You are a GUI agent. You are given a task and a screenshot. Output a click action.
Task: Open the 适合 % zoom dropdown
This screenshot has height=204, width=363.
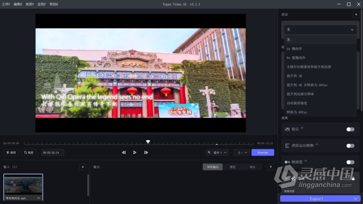pos(217,152)
